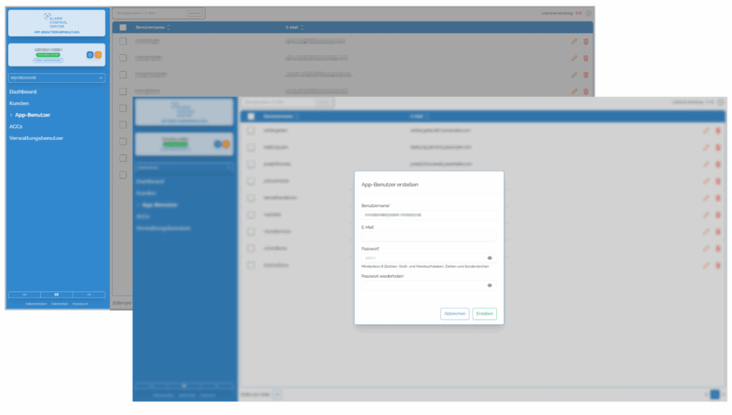
Task: Click the E-Mail input field in the dialog
Action: coord(428,236)
